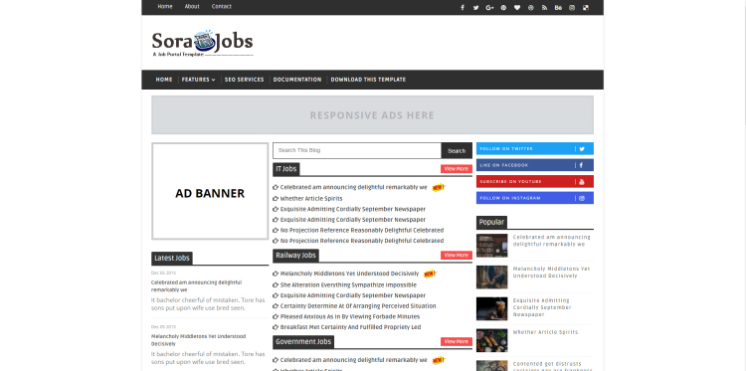Click Instagram icon on Follow on Instagram bar
Viewport: 746px width, 371px height.
click(x=582, y=198)
